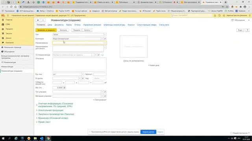Open the Материал упаковки item via its open button
The image size is (252, 141).
105,96
